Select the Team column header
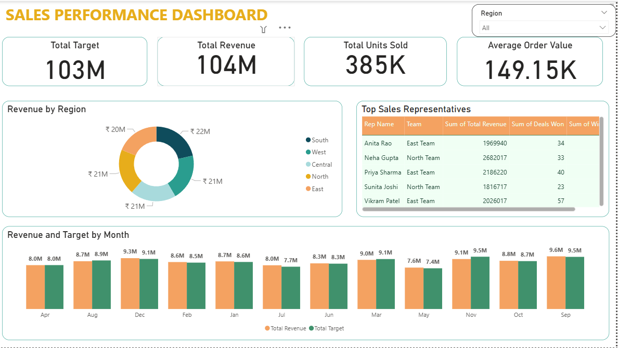Image resolution: width=618 pixels, height=348 pixels. point(414,124)
